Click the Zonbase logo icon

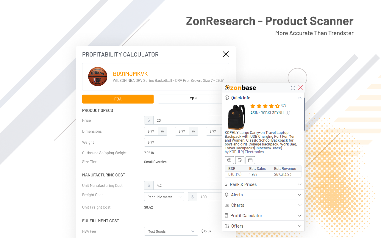click(227, 88)
